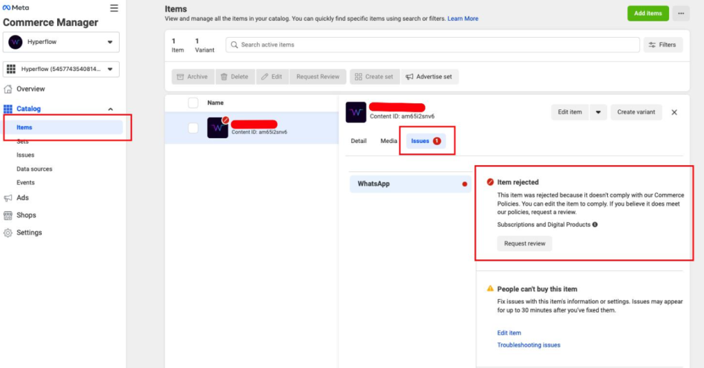704x368 pixels.
Task: Click Request Review in the toolbar
Action: point(318,77)
